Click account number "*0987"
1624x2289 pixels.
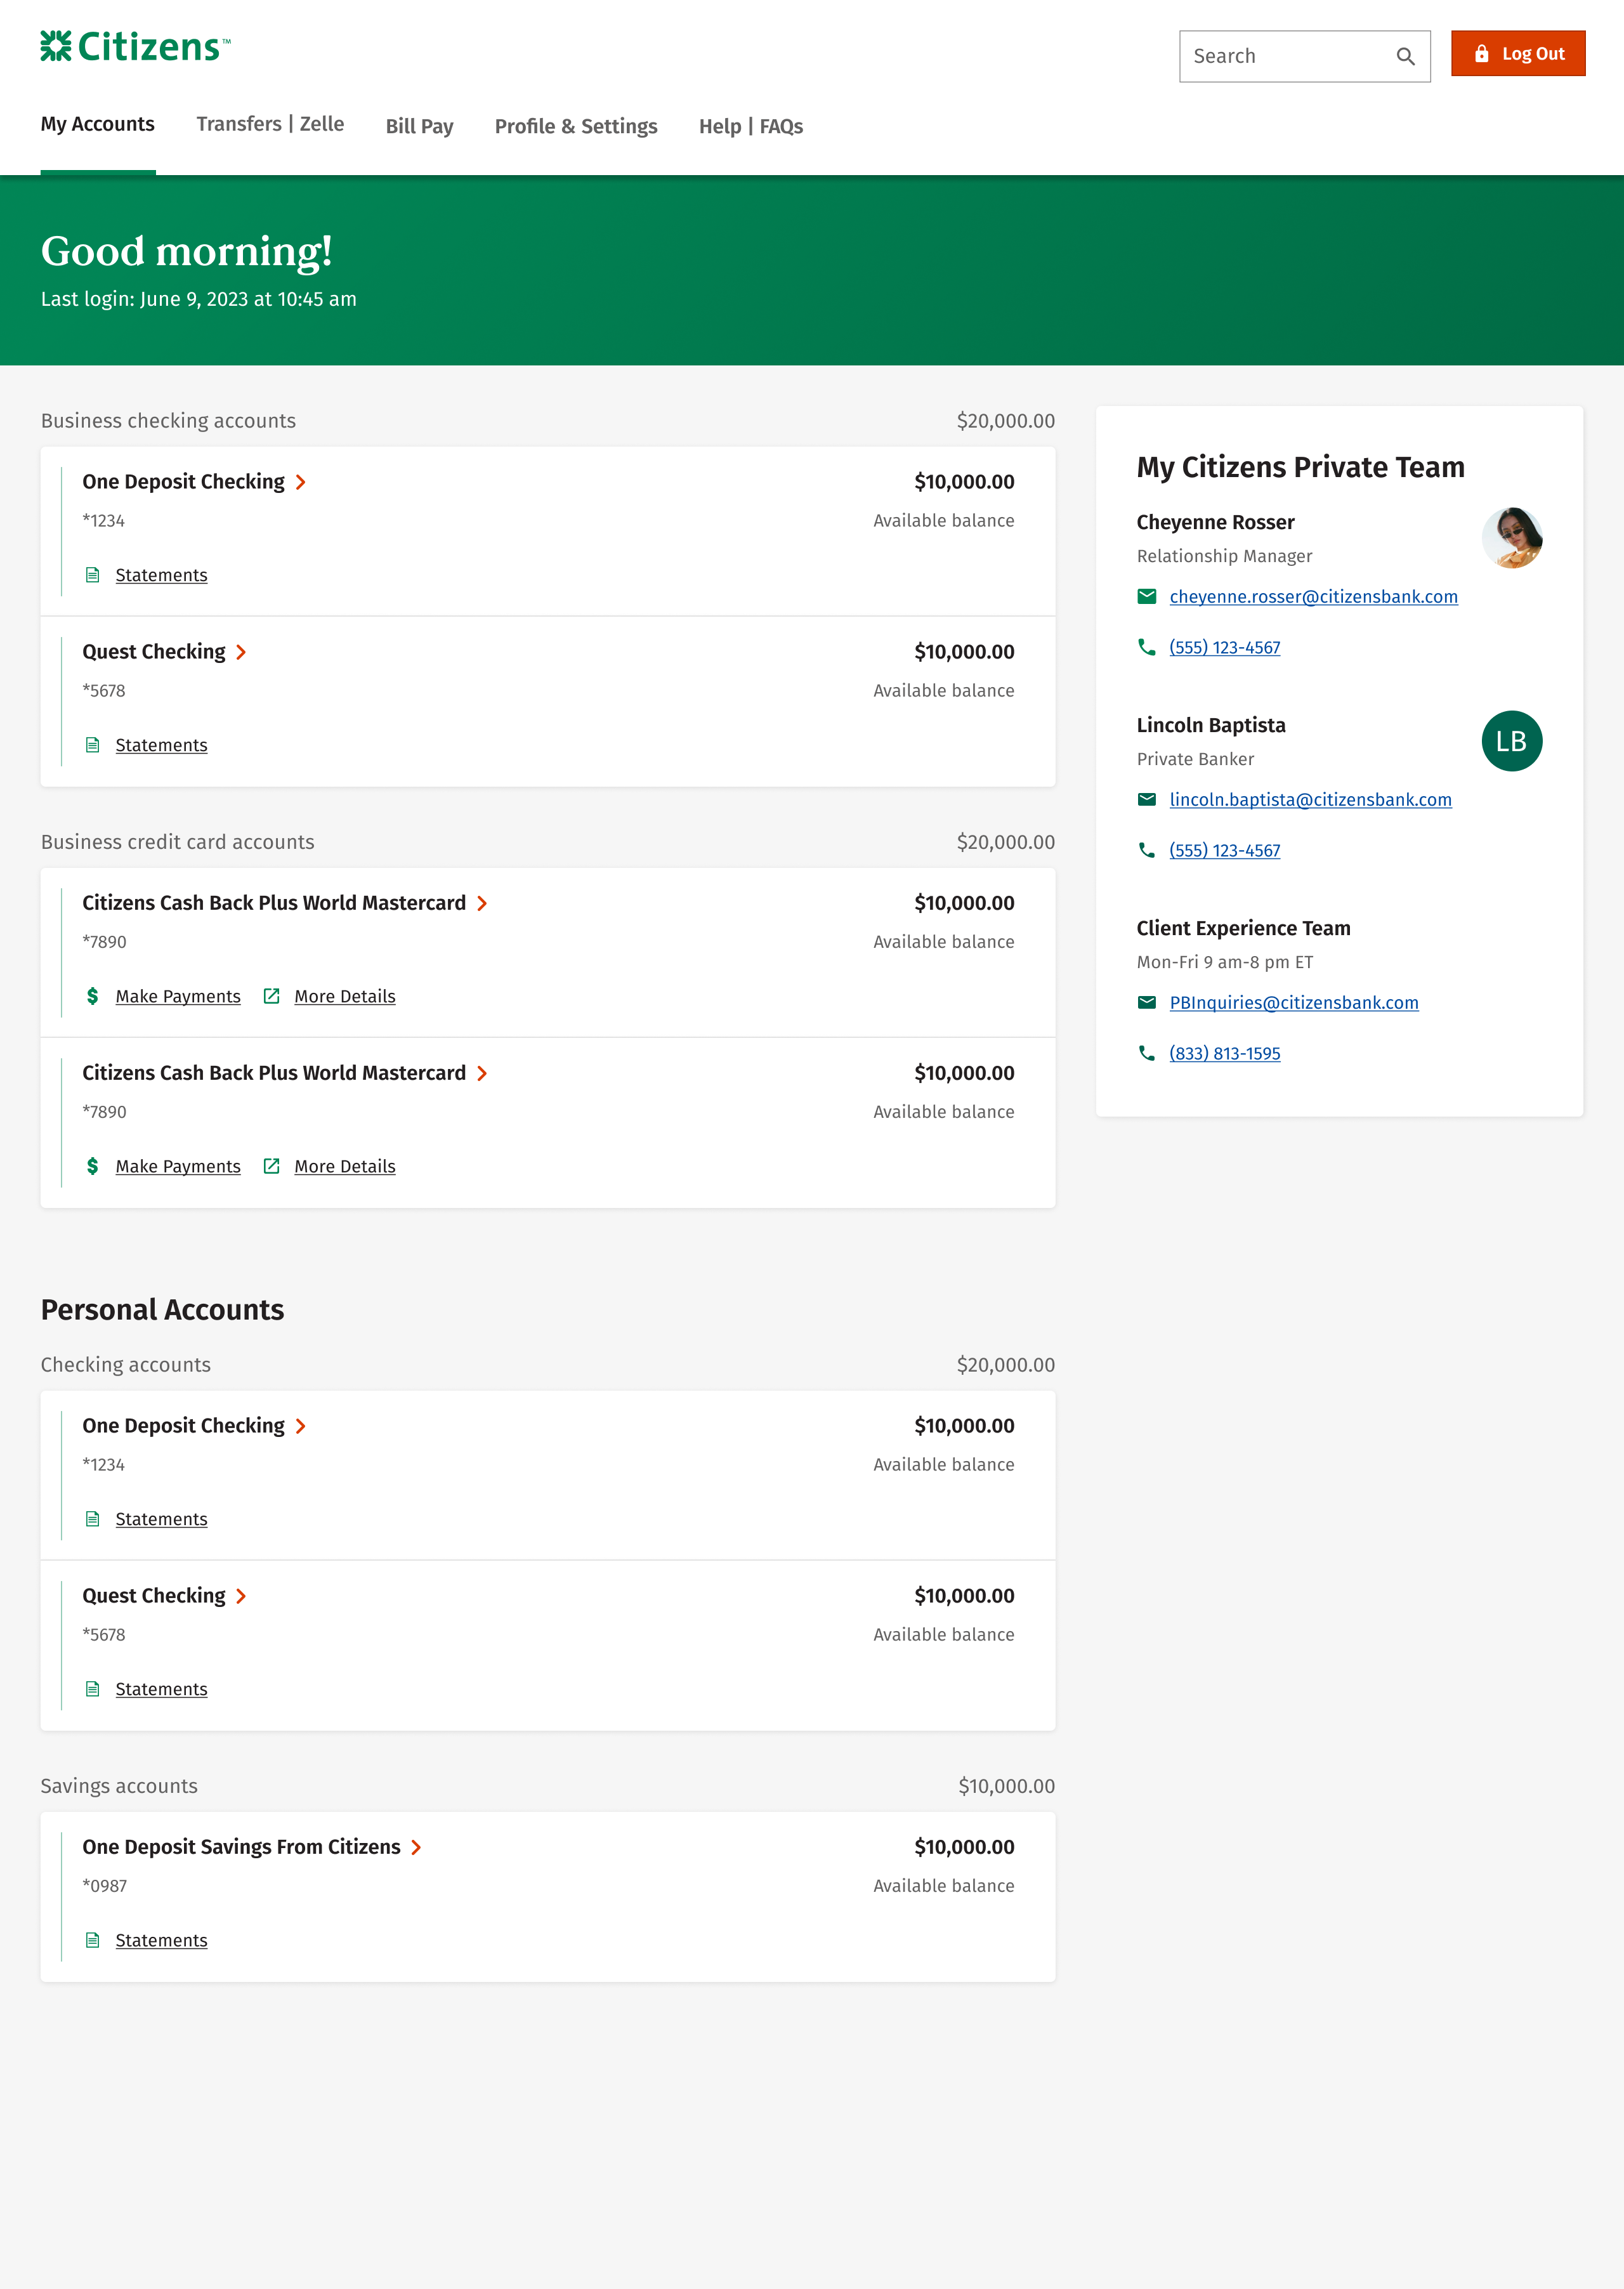tap(105, 1886)
